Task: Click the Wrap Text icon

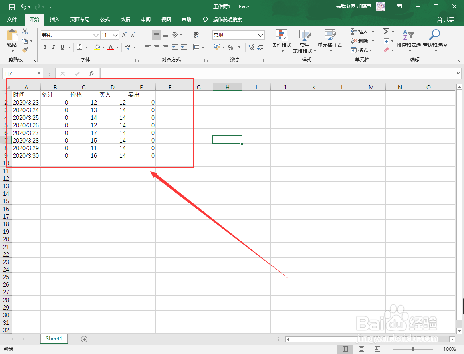Action: click(196, 35)
